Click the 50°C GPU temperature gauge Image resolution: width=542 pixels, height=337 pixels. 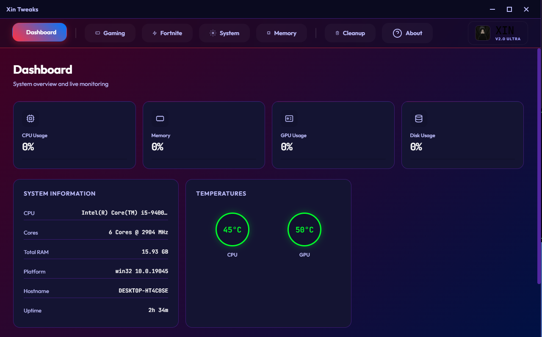coord(304,229)
